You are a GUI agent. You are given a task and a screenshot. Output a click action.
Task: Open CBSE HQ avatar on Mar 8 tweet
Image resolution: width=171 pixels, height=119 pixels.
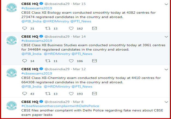[x=11, y=105]
